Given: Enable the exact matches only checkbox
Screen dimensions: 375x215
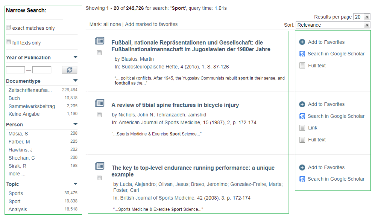Looking at the screenshot, I should [8, 28].
